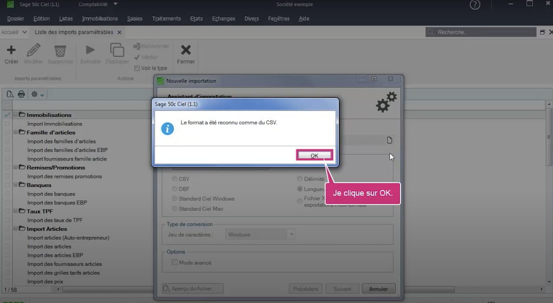The width and height of the screenshot is (553, 303).
Task: Open the Etats menu
Action: [x=197, y=19]
